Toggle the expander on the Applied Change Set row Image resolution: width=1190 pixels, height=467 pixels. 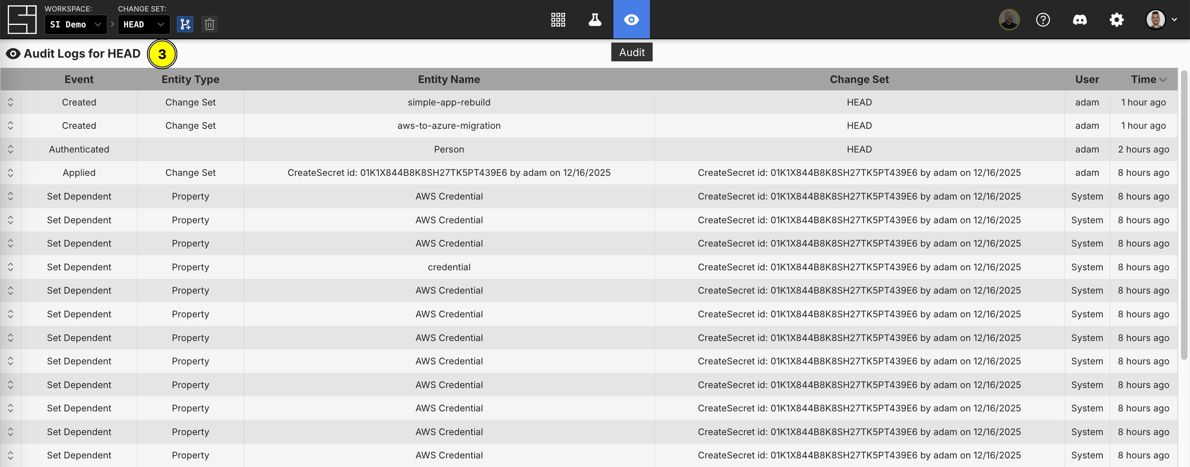pos(11,173)
